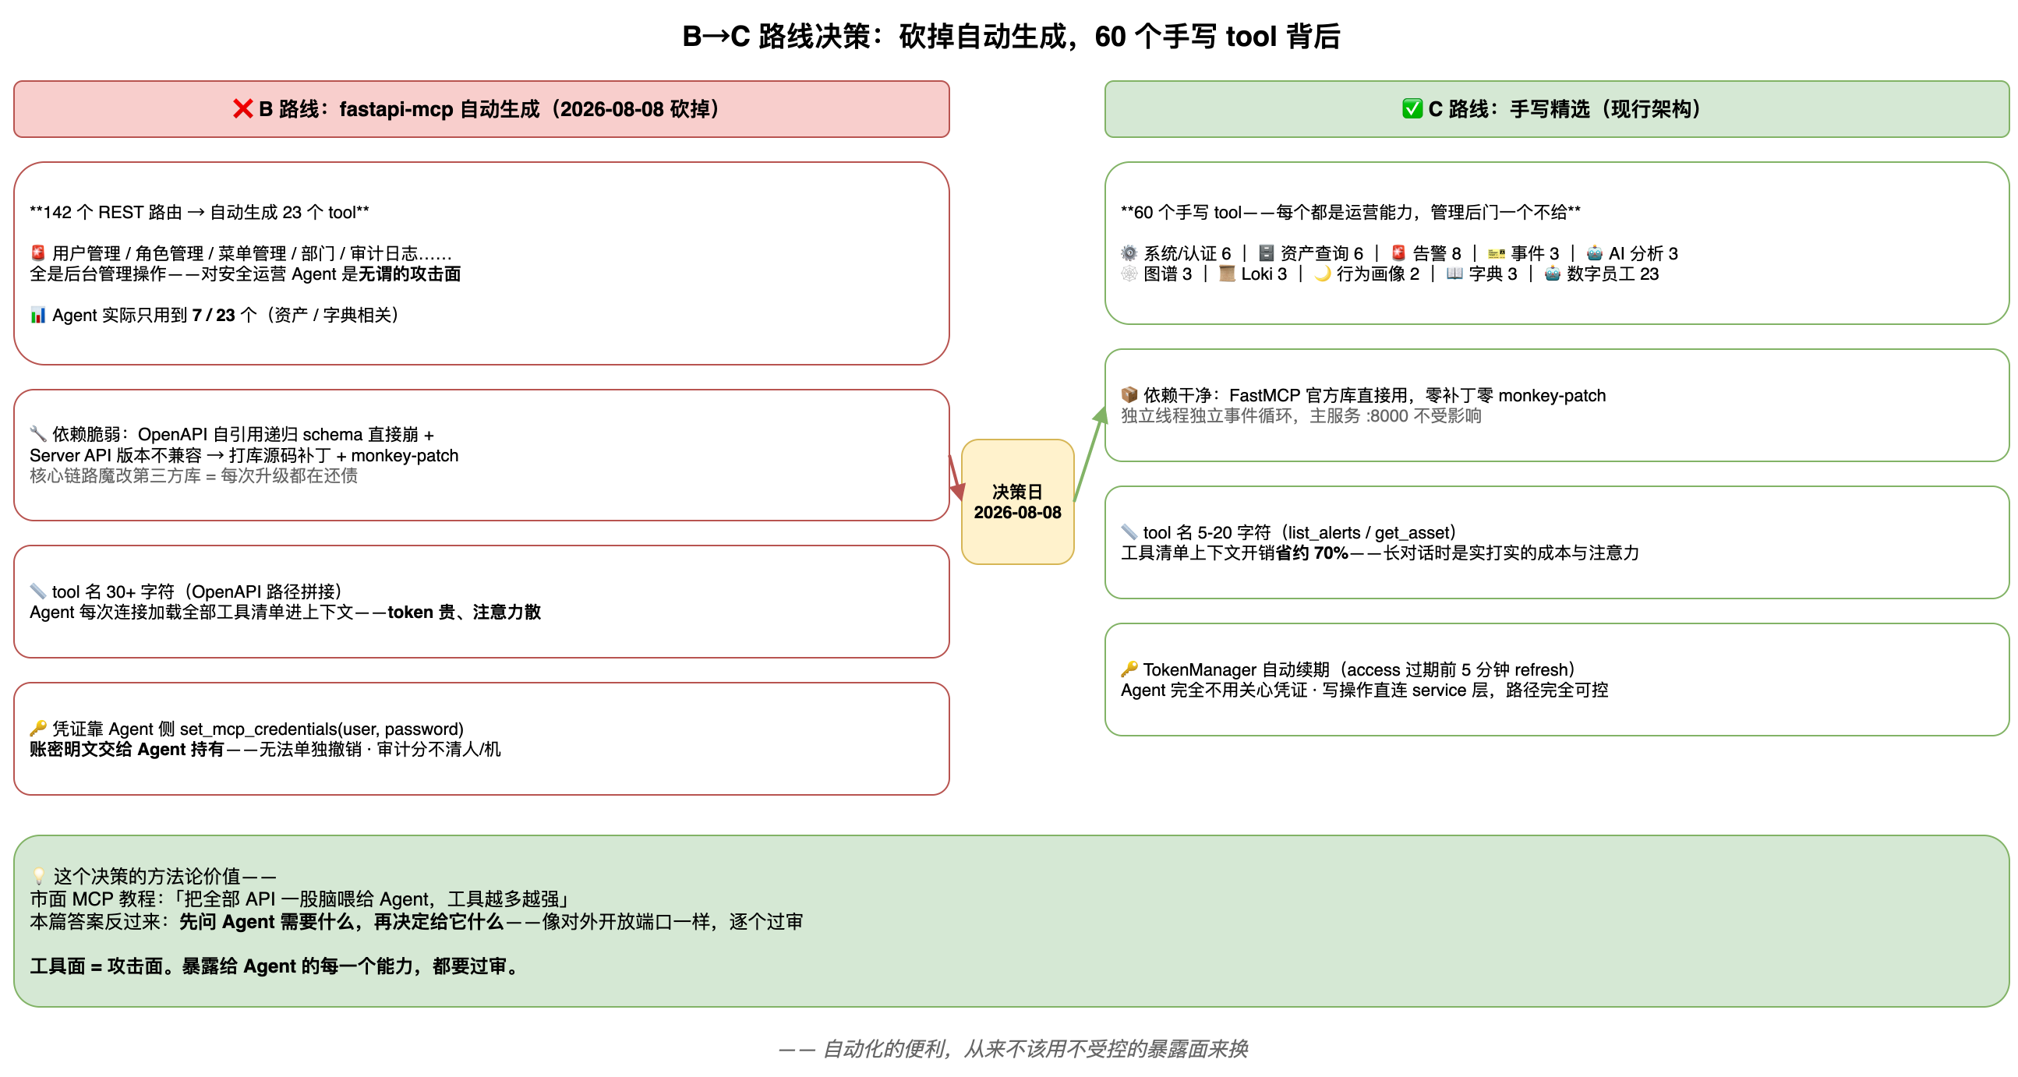Click line Agent 完全不用关心凭证
Image resolution: width=2018 pixels, height=1077 pixels.
click(1364, 690)
